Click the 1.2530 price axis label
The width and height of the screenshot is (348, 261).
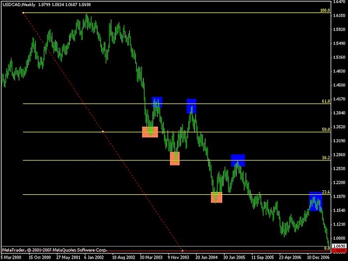click(x=339, y=169)
